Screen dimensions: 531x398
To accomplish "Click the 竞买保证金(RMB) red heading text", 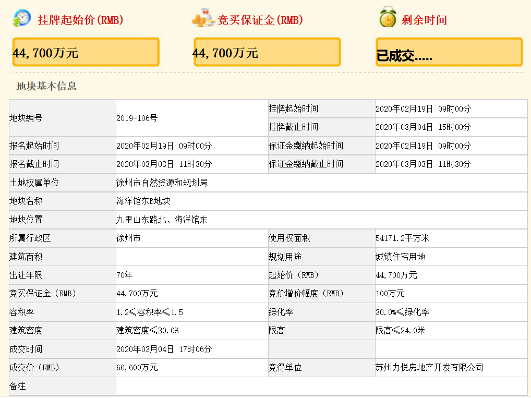I will pos(260,20).
